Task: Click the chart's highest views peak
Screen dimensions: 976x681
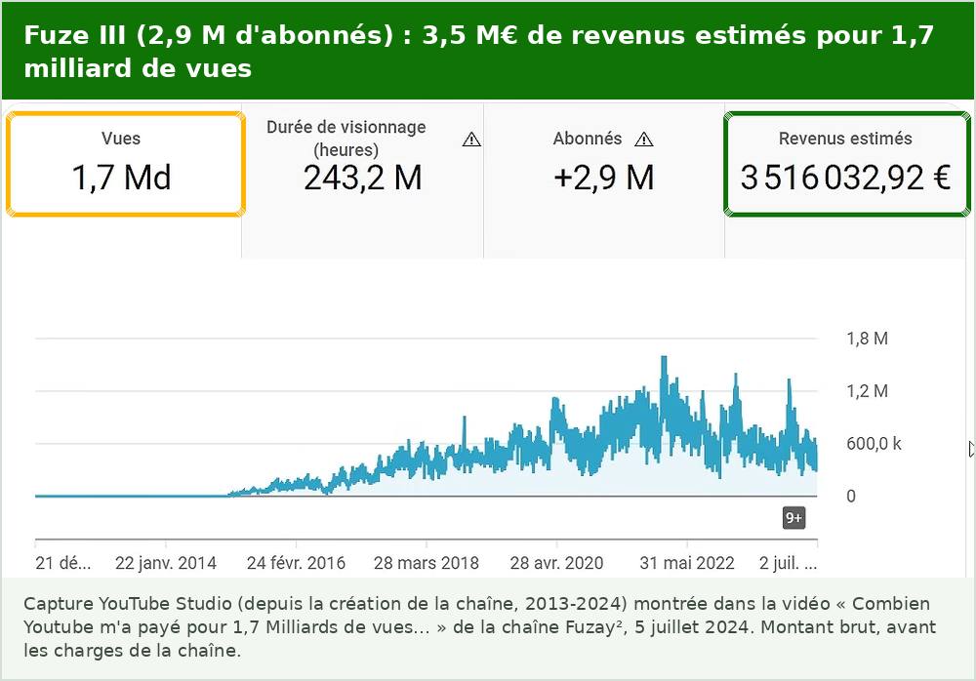Action: (664, 359)
